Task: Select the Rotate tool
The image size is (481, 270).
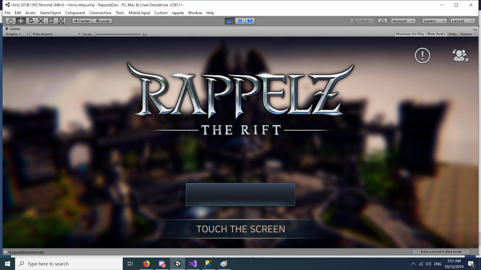Action: click(x=31, y=21)
